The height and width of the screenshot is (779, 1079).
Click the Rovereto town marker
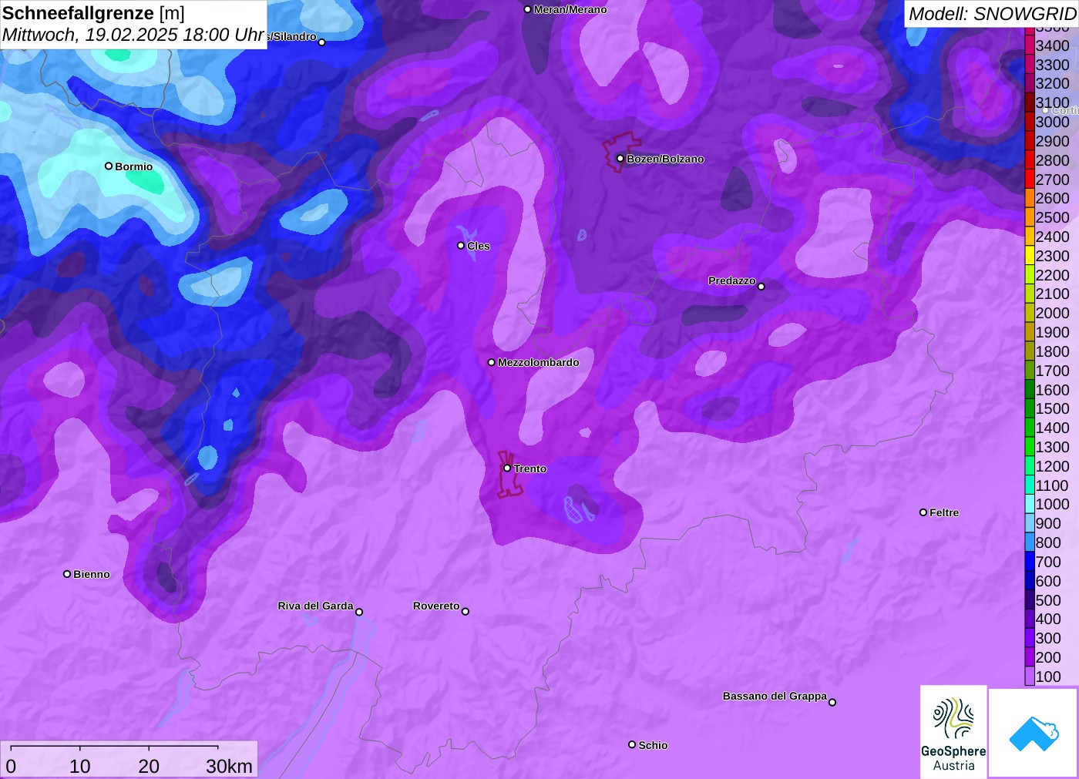466,611
